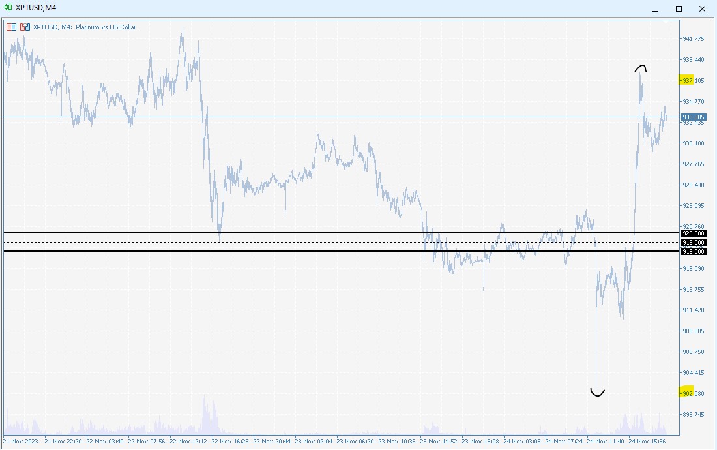
Task: Click the 24 Nov 03:08 time axis label
Action: tap(521, 442)
